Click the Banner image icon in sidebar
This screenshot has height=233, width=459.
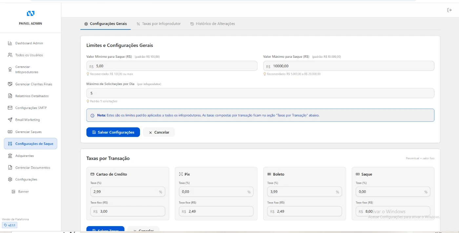point(13,192)
